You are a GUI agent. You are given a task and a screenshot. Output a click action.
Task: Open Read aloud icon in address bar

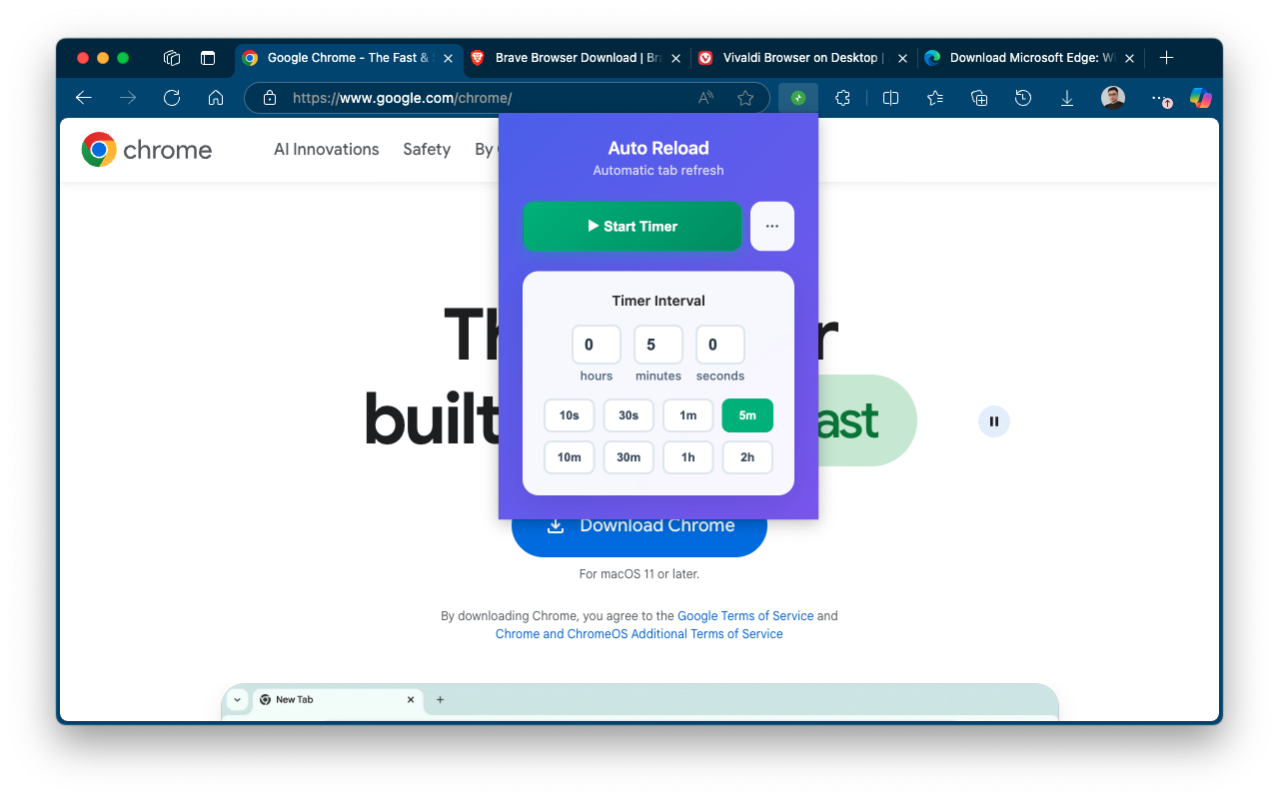click(x=705, y=98)
